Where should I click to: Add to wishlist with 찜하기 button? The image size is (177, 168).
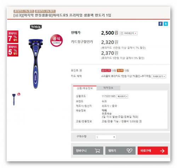pyautogui.click(x=120, y=151)
